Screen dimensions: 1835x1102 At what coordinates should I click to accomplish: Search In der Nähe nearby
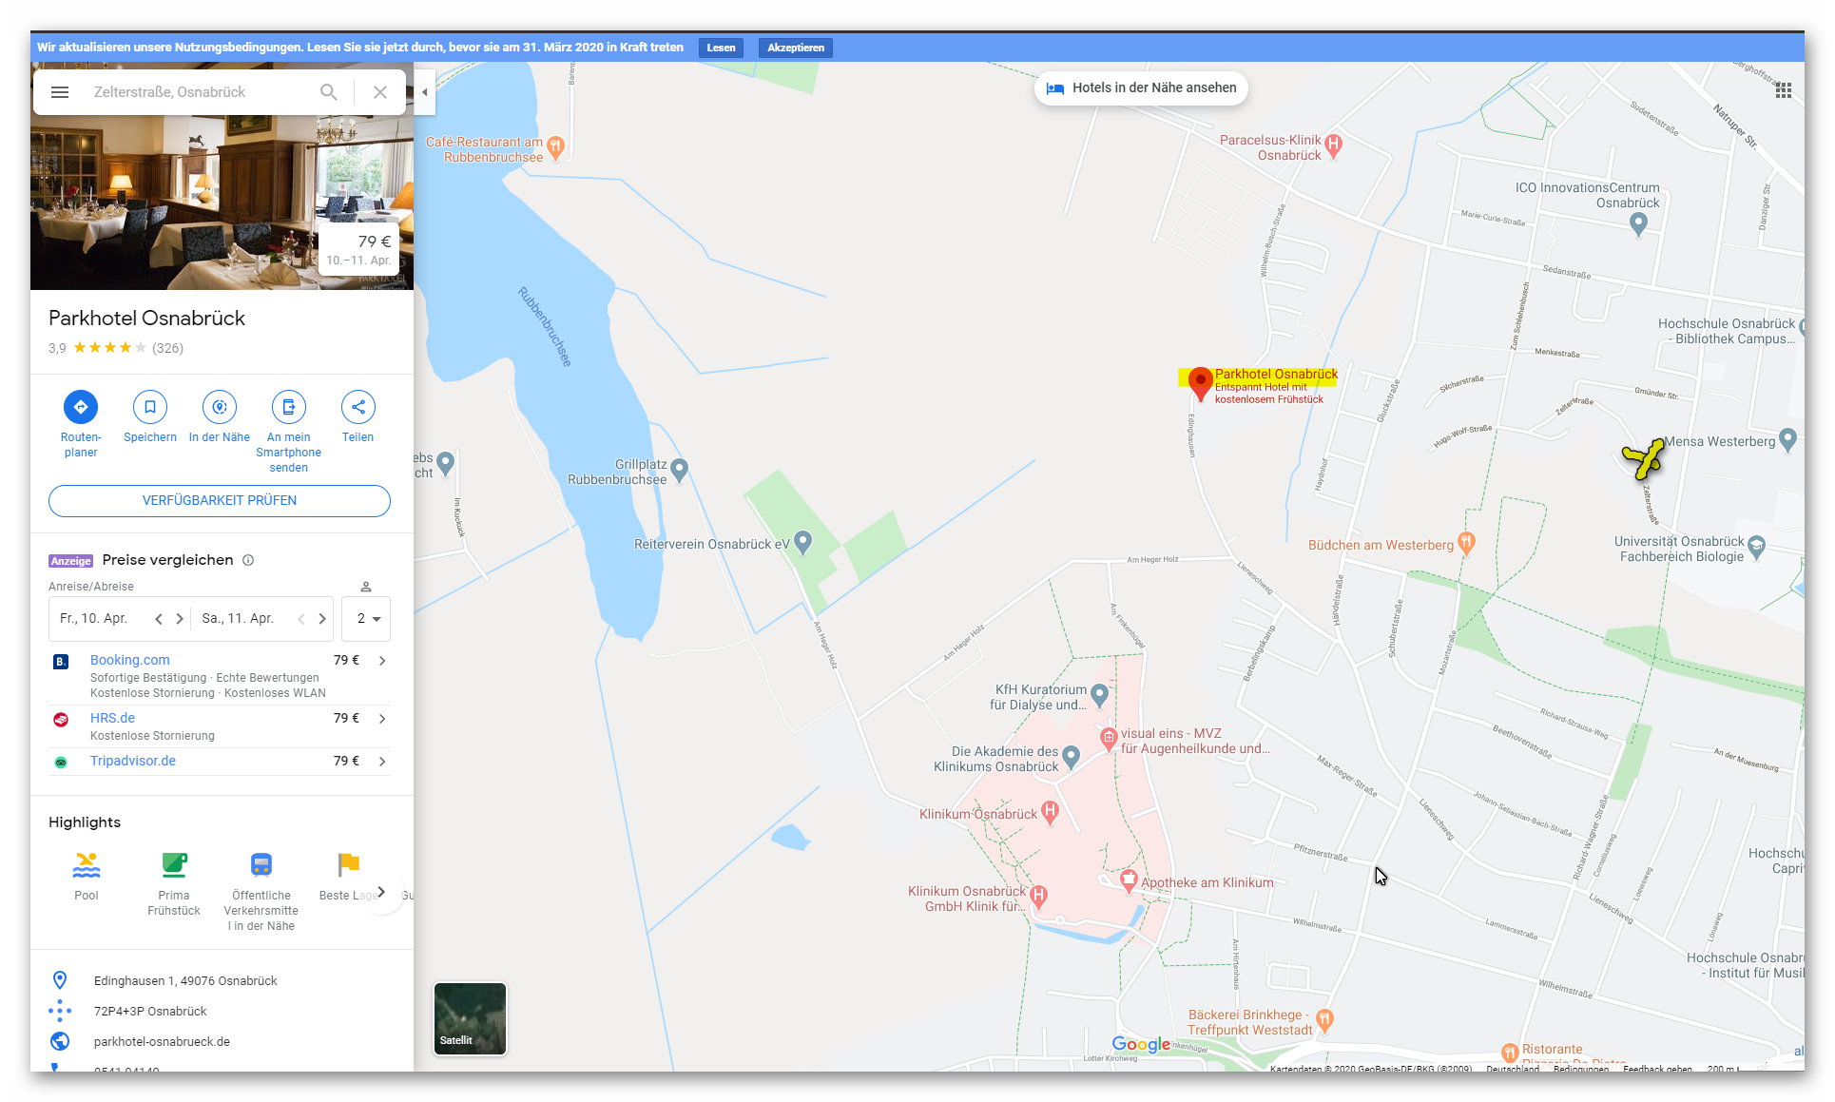tap(220, 407)
